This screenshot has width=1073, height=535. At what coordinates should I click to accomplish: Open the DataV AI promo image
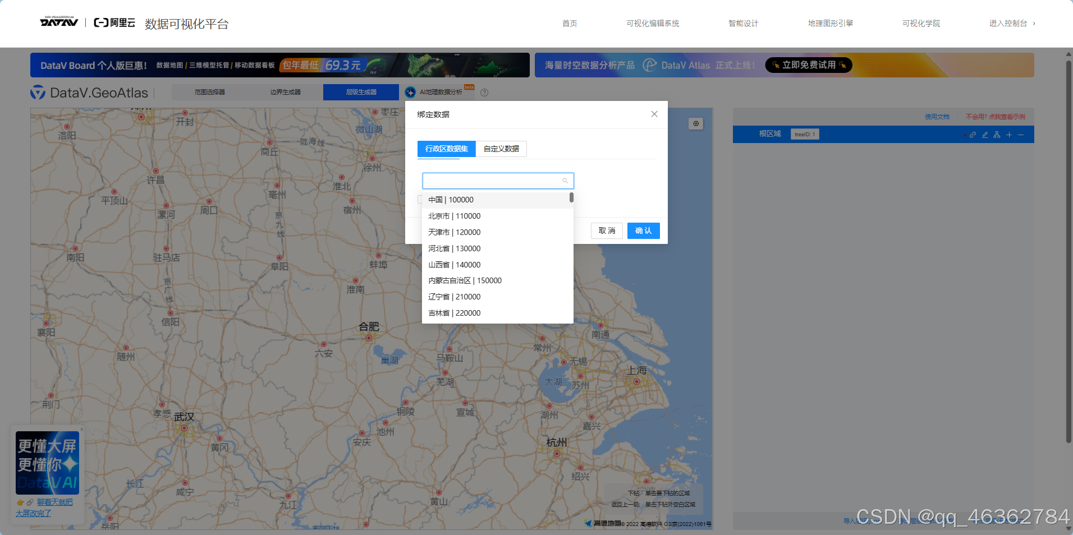47,463
